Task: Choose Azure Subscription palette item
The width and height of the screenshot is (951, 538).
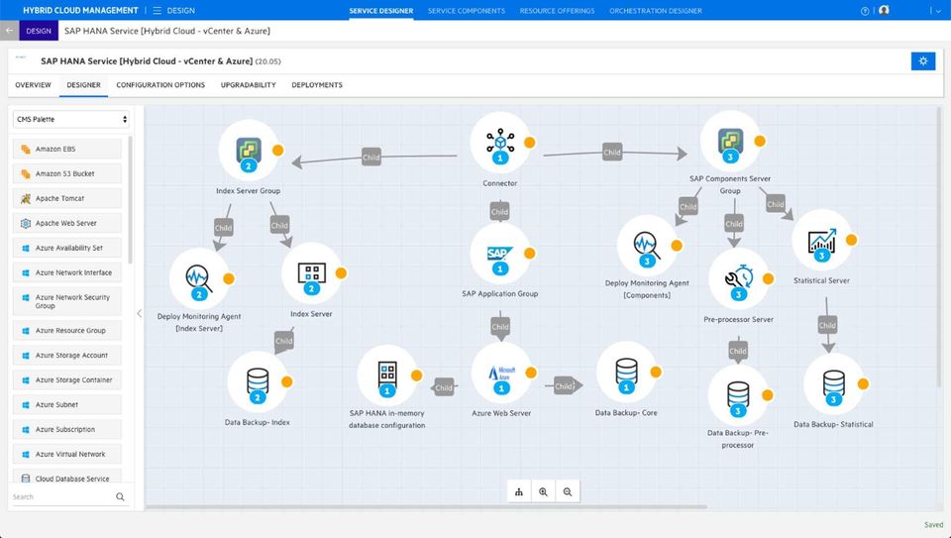Action: tap(66, 429)
